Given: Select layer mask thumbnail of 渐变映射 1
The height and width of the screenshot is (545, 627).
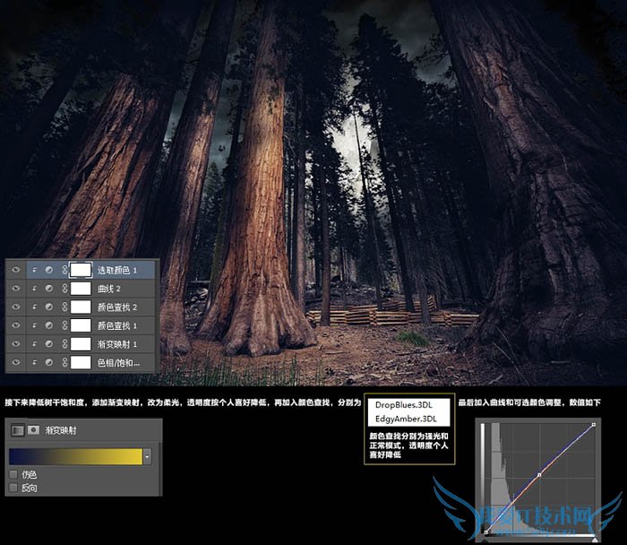Looking at the screenshot, I should (x=81, y=343).
